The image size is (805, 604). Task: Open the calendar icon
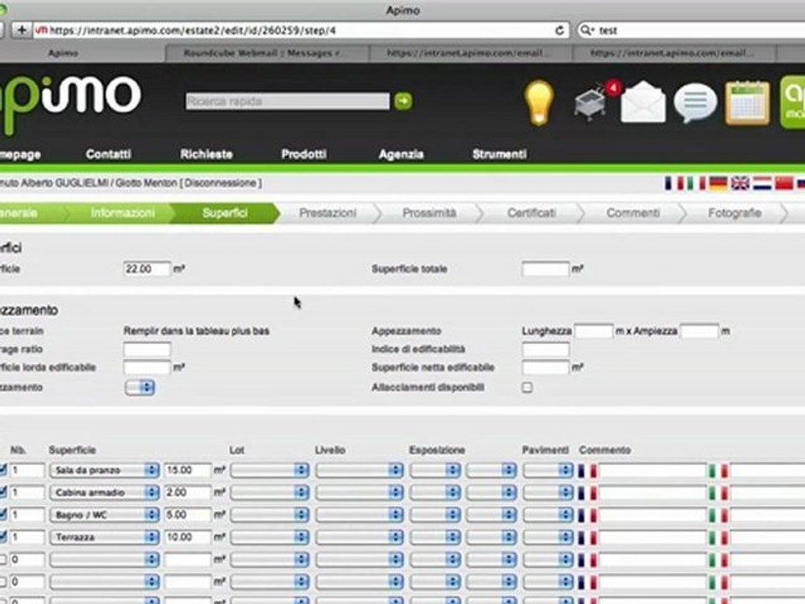pyautogui.click(x=747, y=102)
